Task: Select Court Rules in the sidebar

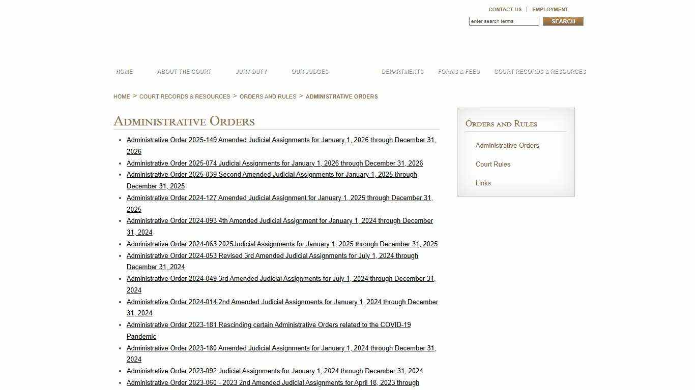Action: point(493,164)
